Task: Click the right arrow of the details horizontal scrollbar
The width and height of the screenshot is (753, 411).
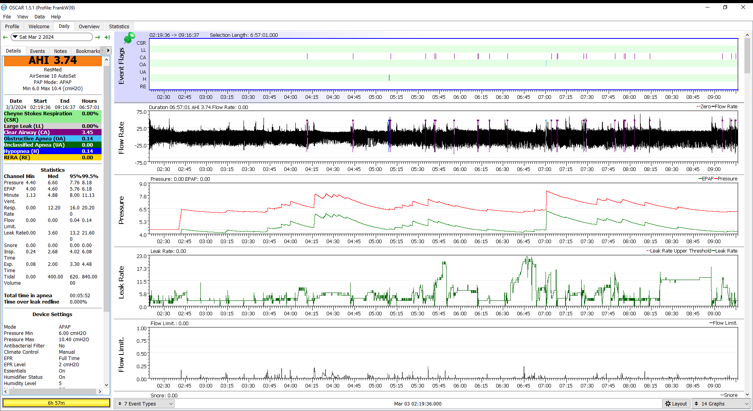Action: click(100, 391)
